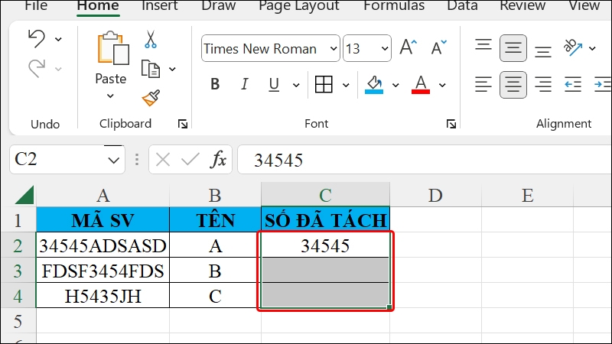Click cell containing H5435JH
The width and height of the screenshot is (612, 344).
click(103, 296)
